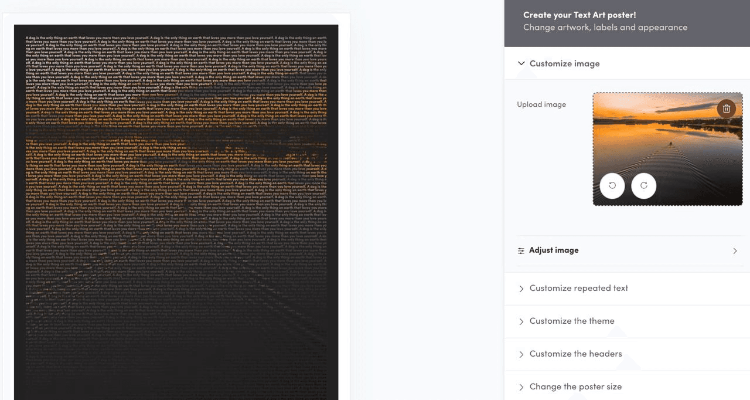Image resolution: width=750 pixels, height=400 pixels.
Task: Expand Customize the headers section
Action: 627,354
